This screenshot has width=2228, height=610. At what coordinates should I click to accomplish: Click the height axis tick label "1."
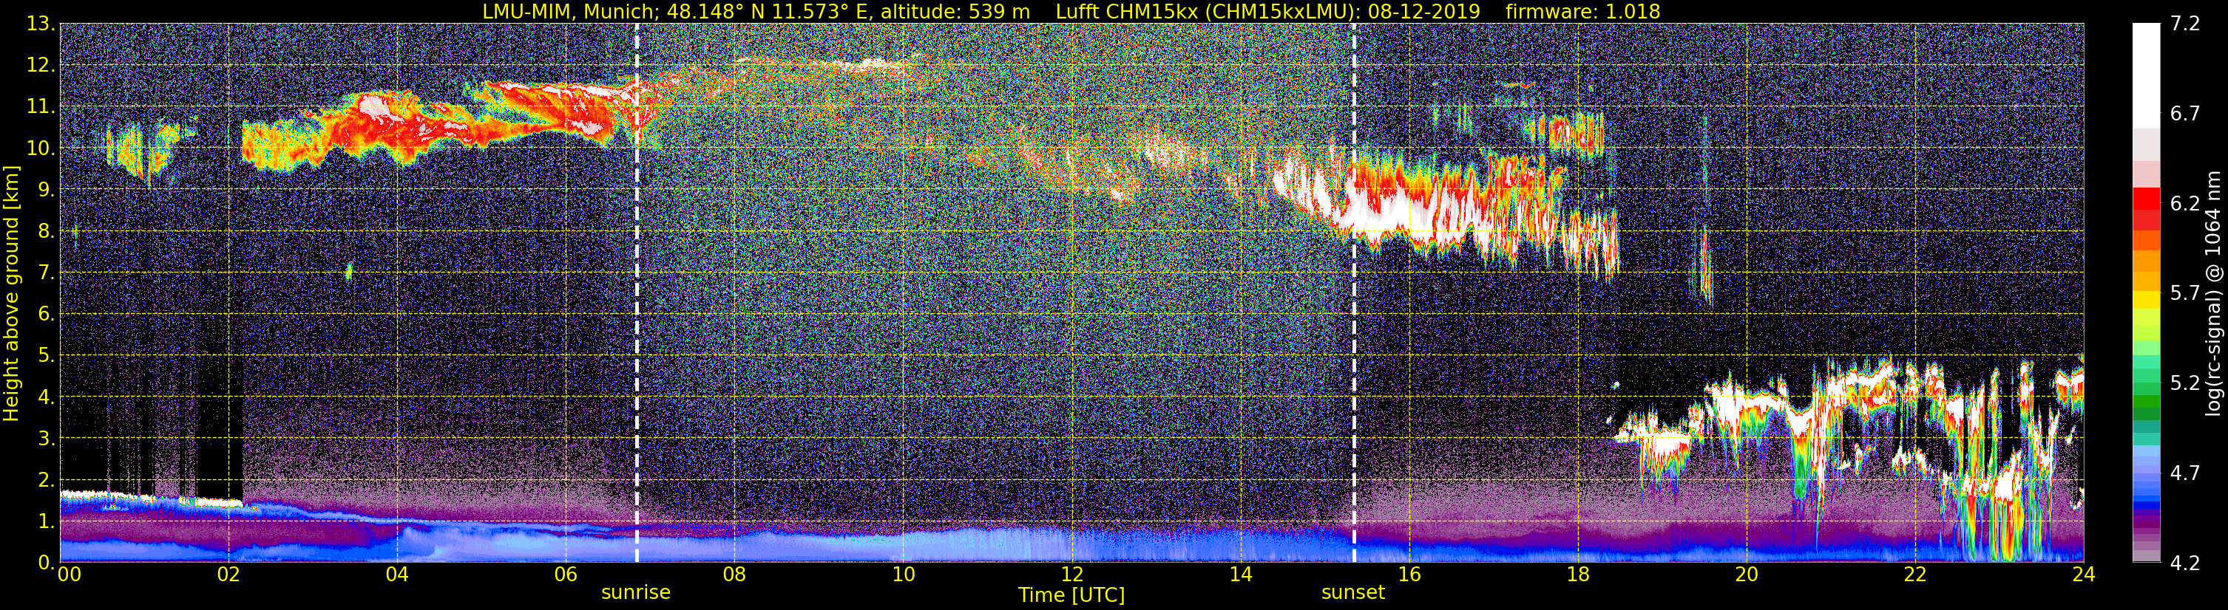pos(46,522)
